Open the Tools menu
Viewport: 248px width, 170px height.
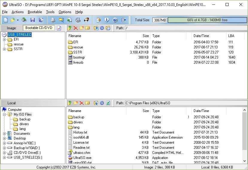click(x=50, y=12)
